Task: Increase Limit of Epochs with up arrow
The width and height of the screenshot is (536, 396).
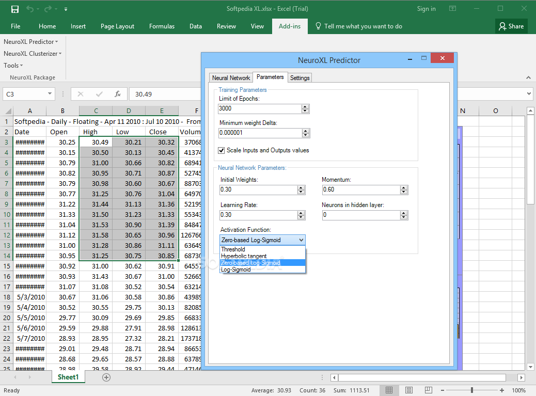Action: (x=305, y=106)
